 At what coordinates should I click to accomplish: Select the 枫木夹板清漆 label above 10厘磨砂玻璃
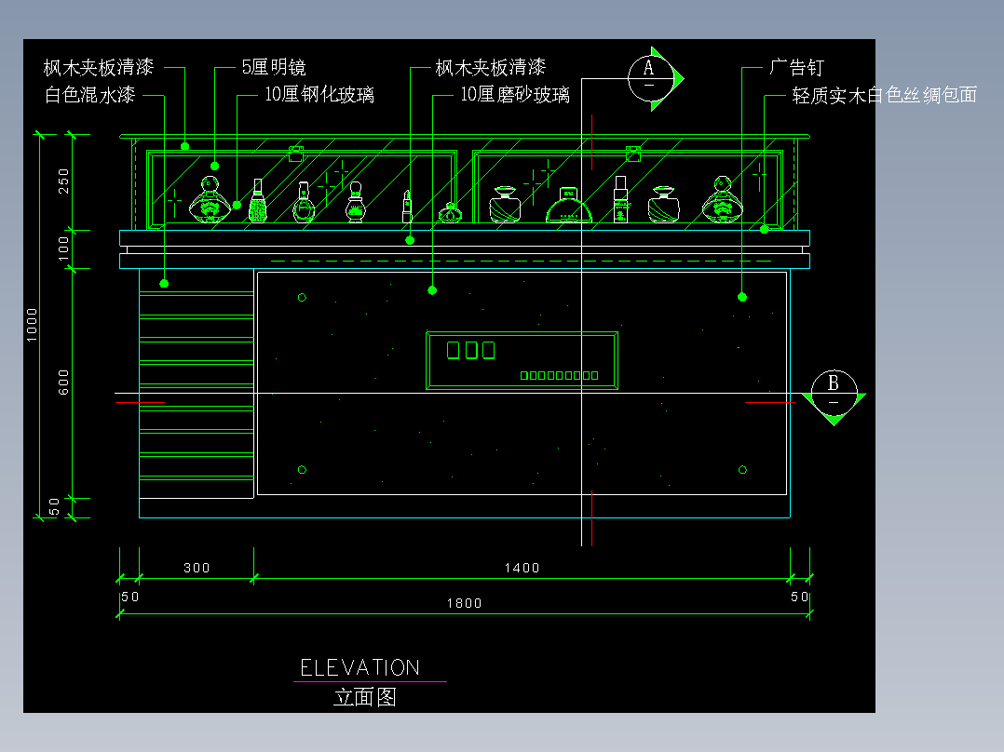(491, 67)
